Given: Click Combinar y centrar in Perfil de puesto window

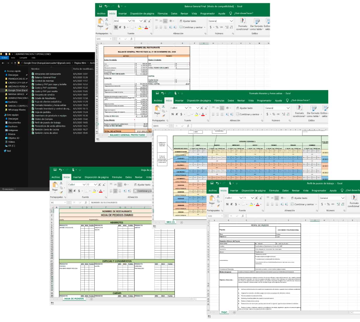Looking at the screenshot, I should click(302, 204).
